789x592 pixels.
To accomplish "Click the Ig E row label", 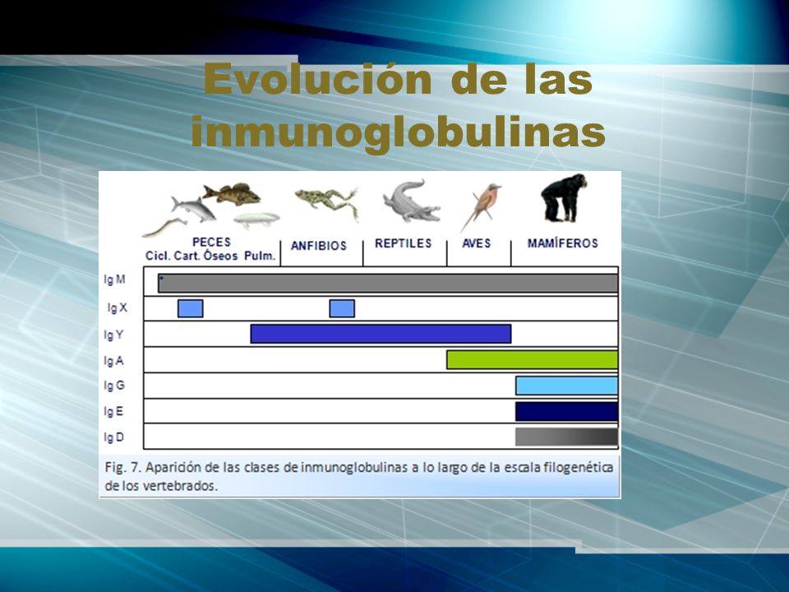I will click(113, 412).
